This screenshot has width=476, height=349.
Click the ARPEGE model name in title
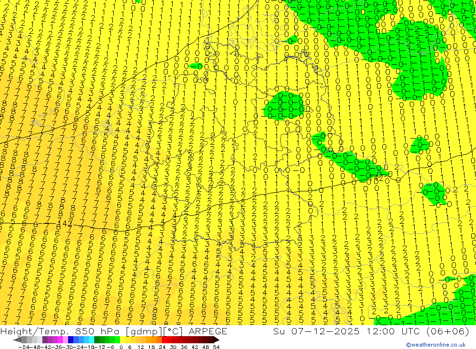pos(208,331)
